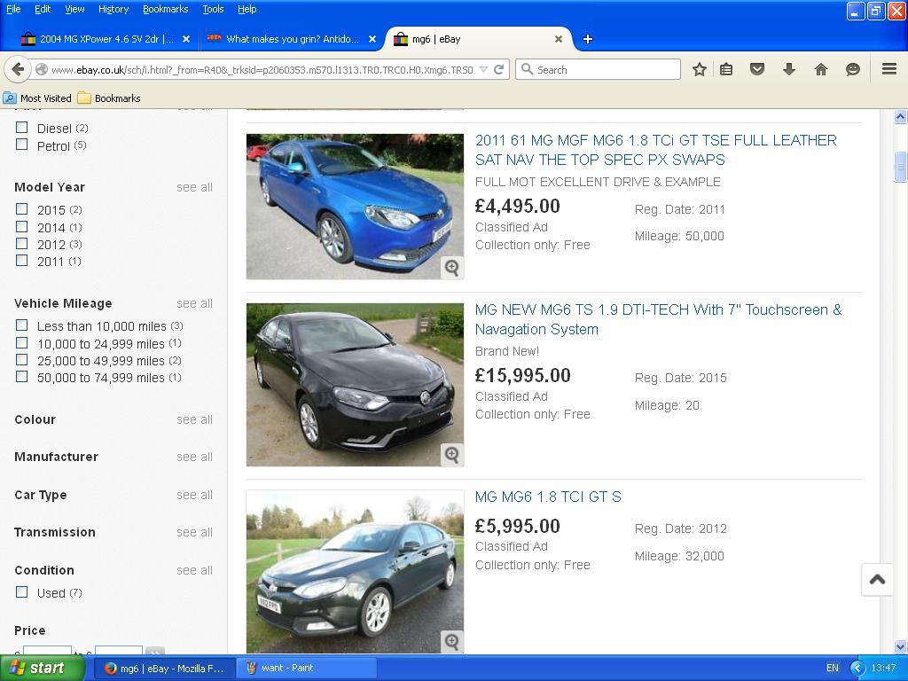Expand 'see all' for Colour
908x681 pixels.
(x=194, y=419)
